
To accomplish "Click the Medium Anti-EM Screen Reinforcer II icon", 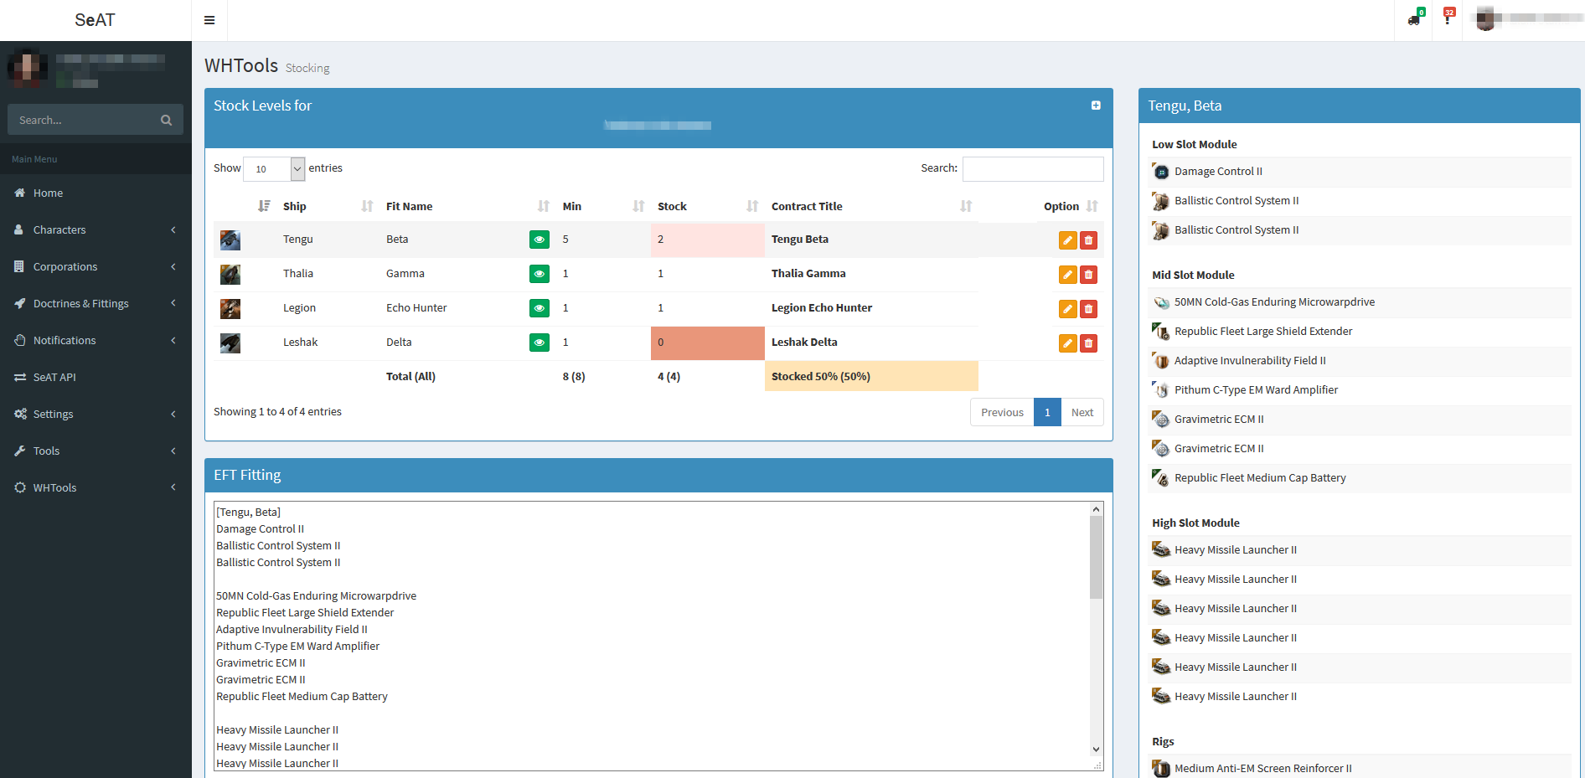I will (x=1161, y=769).
